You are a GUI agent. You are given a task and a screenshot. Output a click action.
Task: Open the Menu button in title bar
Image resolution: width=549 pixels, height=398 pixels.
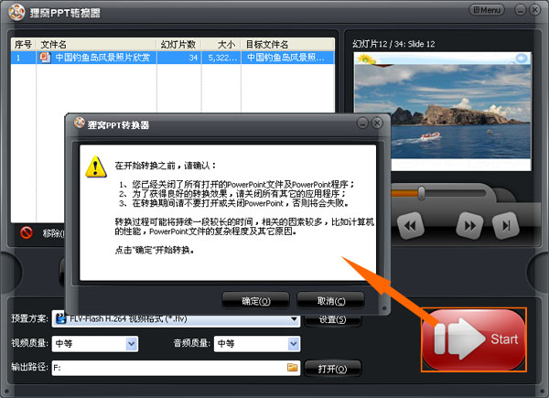tap(487, 10)
